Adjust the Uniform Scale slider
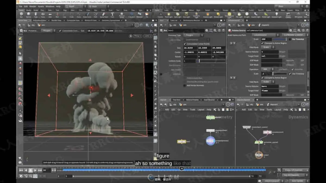 pos(211,61)
